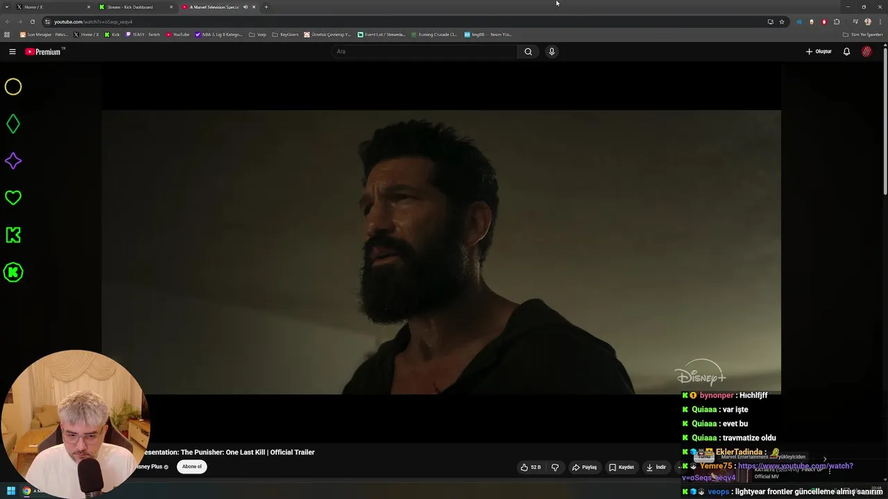The width and height of the screenshot is (888, 499).
Task: Go back with browser back arrow
Action: pos(8,21)
